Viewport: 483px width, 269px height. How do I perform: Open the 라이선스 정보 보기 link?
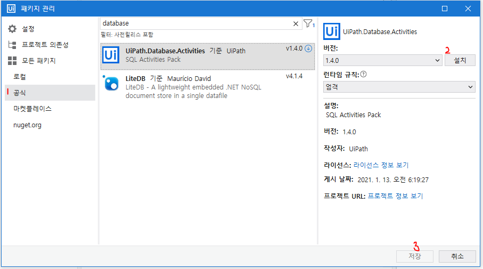(381, 165)
